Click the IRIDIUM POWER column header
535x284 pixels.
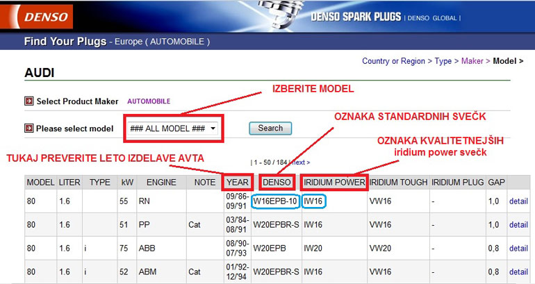click(x=334, y=183)
